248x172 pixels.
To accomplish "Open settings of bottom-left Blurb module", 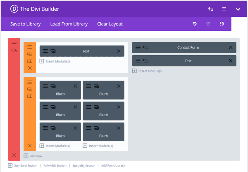I will click(45, 128).
